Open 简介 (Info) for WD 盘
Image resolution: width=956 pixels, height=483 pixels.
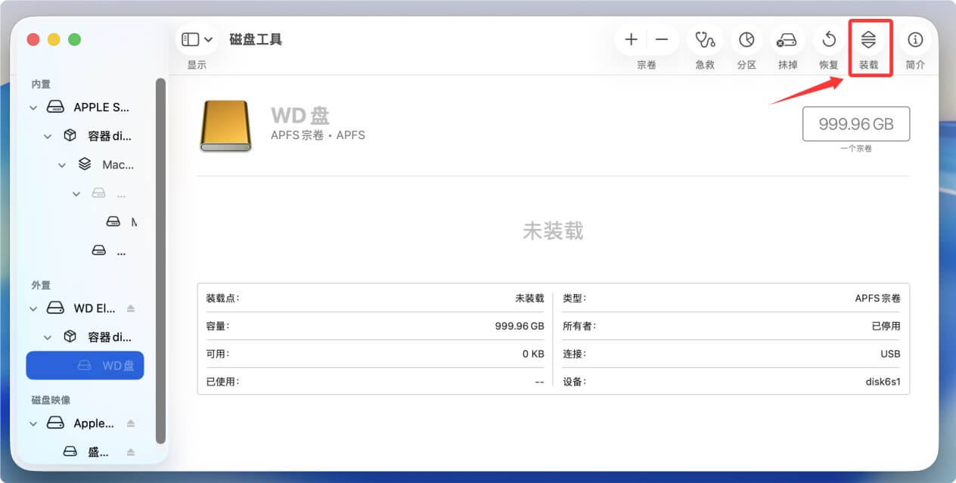915,39
